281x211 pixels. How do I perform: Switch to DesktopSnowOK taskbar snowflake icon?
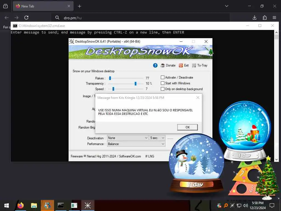click(88, 206)
